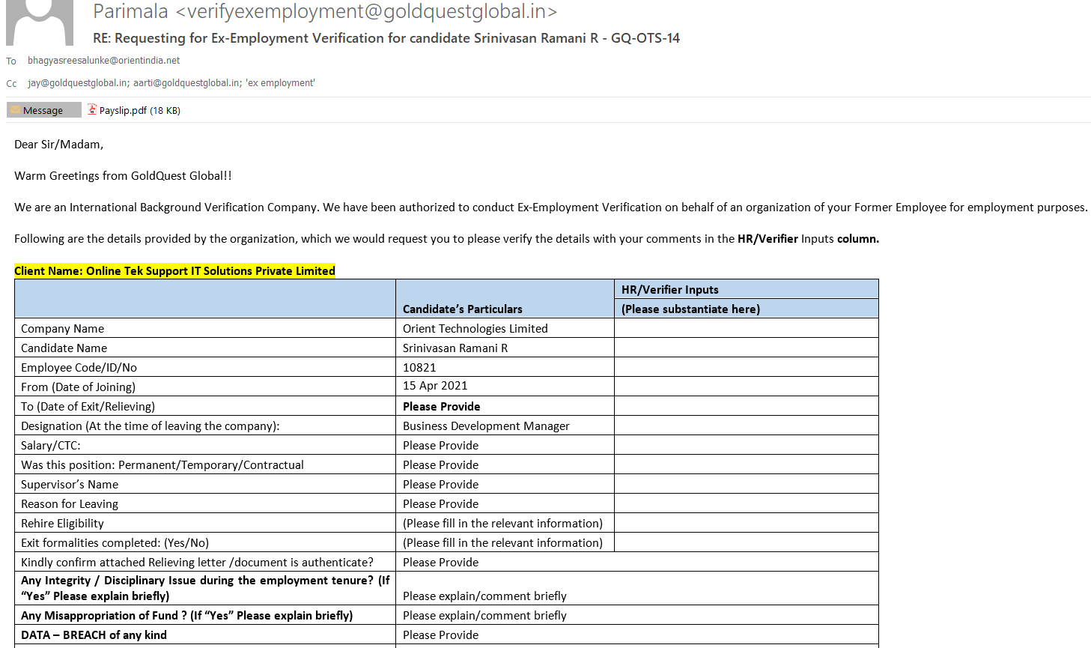This screenshot has width=1091, height=648.
Task: Switch to the Message tab
Action: point(43,110)
